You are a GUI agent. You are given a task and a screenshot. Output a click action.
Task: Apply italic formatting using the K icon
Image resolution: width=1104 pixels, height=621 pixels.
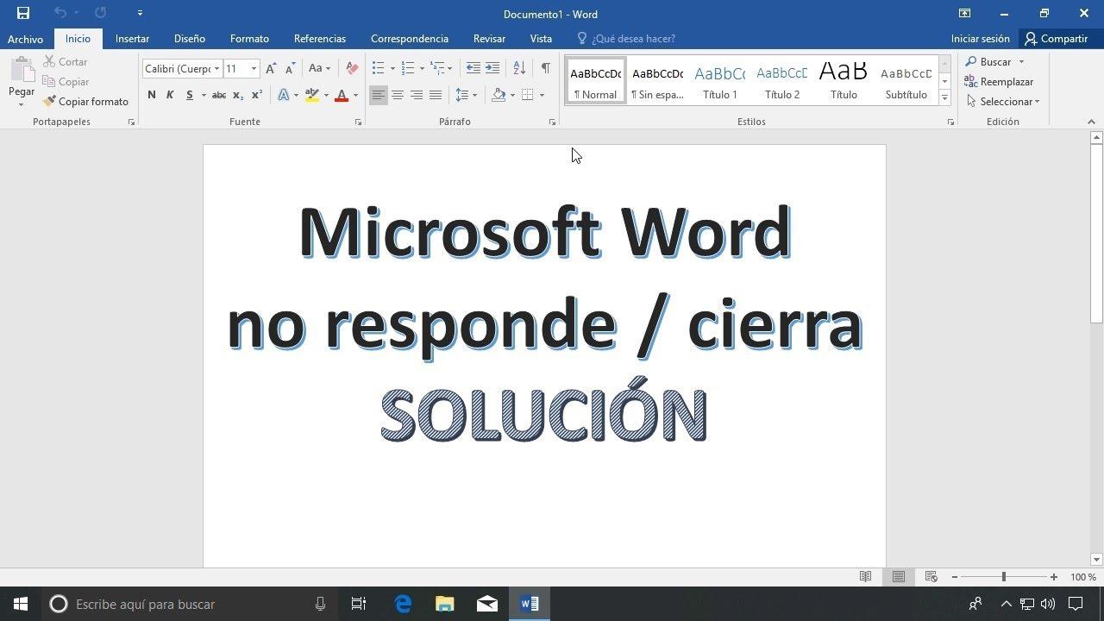point(170,95)
